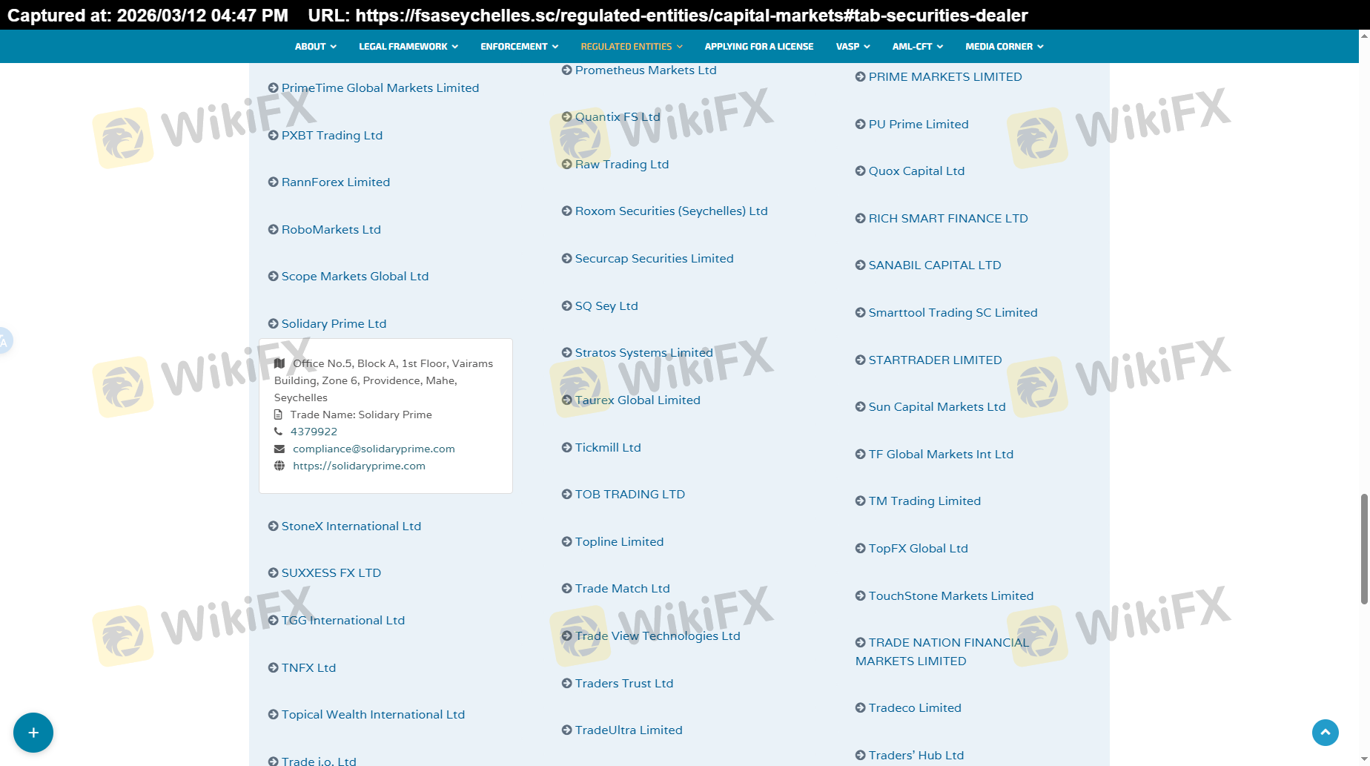Click the arrow icon beside PU Prime Limited

861,125
